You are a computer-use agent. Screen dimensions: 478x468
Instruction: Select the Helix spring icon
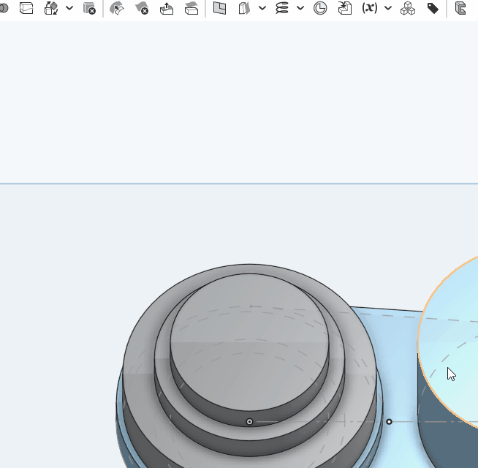pos(282,9)
